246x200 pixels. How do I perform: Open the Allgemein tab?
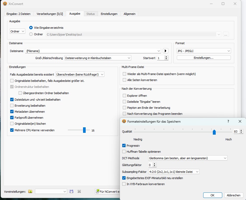tap(130, 14)
